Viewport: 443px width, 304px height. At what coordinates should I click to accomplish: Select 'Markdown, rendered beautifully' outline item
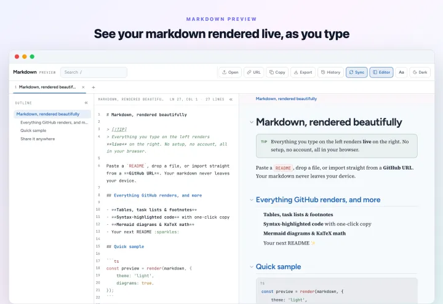pyautogui.click(x=52, y=114)
